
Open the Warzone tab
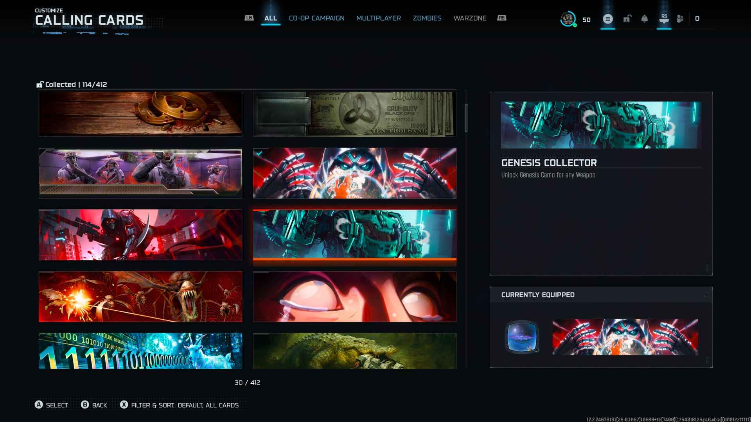click(x=470, y=18)
